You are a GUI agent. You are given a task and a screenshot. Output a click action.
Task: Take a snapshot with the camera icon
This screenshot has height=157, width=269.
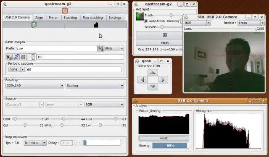pos(9,57)
